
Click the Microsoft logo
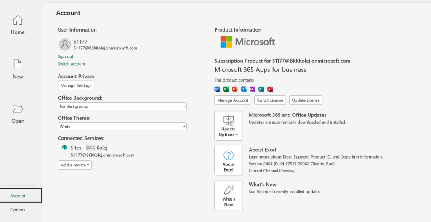click(247, 42)
